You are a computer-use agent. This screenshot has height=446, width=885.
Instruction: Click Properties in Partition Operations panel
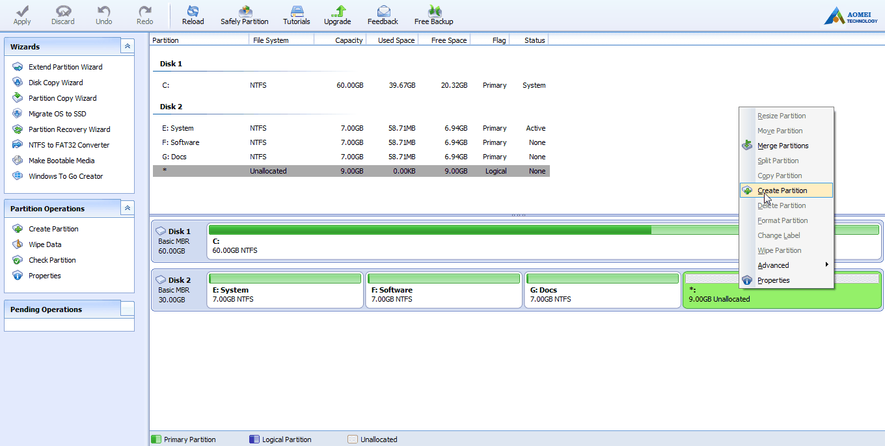click(37, 276)
